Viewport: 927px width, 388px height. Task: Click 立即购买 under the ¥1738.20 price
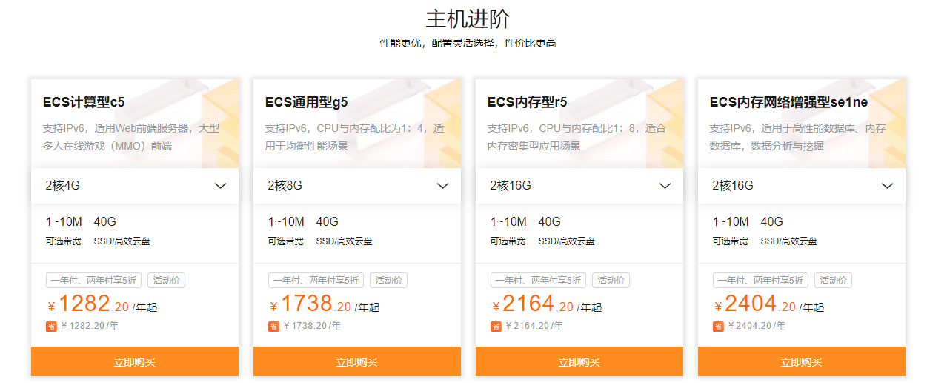(357, 362)
